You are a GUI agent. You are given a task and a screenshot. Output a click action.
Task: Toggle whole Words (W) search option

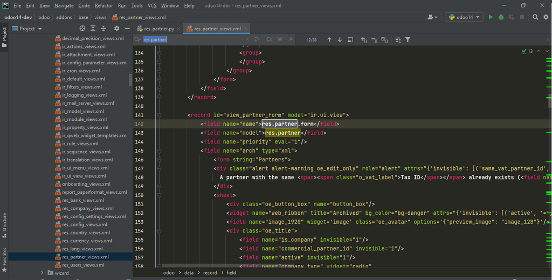[280, 40]
